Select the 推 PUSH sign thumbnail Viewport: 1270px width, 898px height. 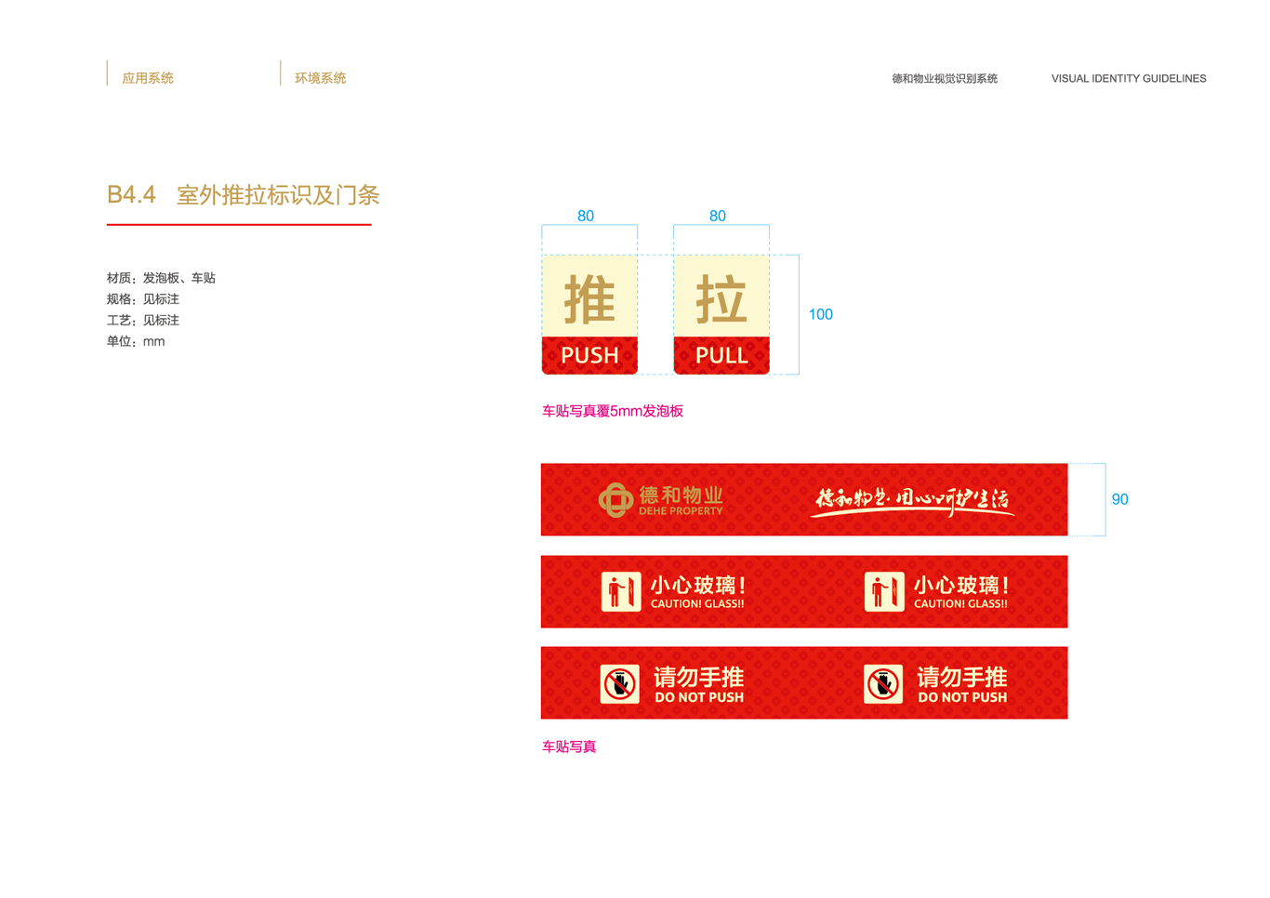[x=589, y=314]
